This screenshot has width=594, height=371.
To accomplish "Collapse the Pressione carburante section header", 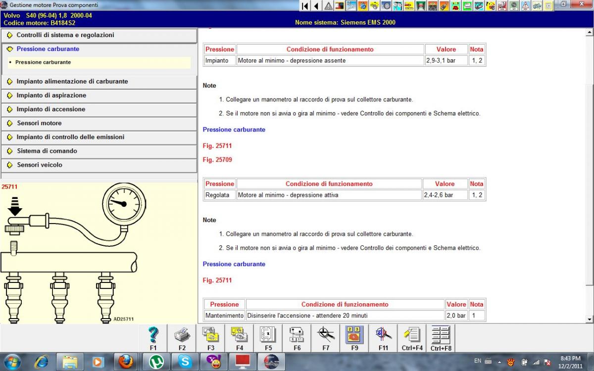I will pyautogui.click(x=99, y=49).
